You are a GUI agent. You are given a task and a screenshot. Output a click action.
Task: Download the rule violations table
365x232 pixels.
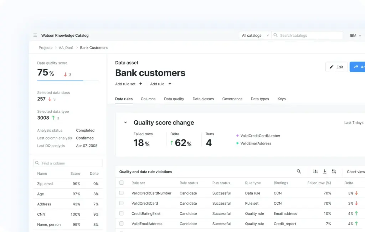pos(325,172)
